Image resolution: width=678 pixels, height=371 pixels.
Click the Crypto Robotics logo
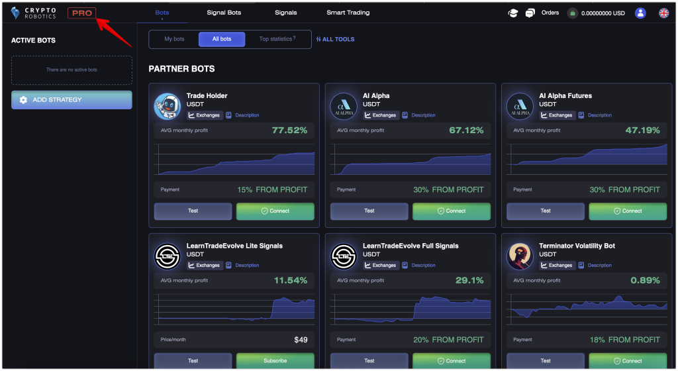pyautogui.click(x=34, y=13)
